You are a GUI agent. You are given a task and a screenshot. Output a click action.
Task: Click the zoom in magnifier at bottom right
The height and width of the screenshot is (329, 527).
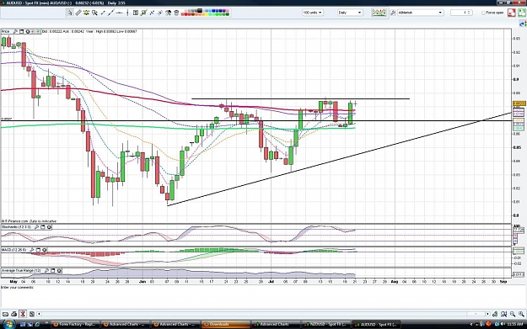coord(521,314)
